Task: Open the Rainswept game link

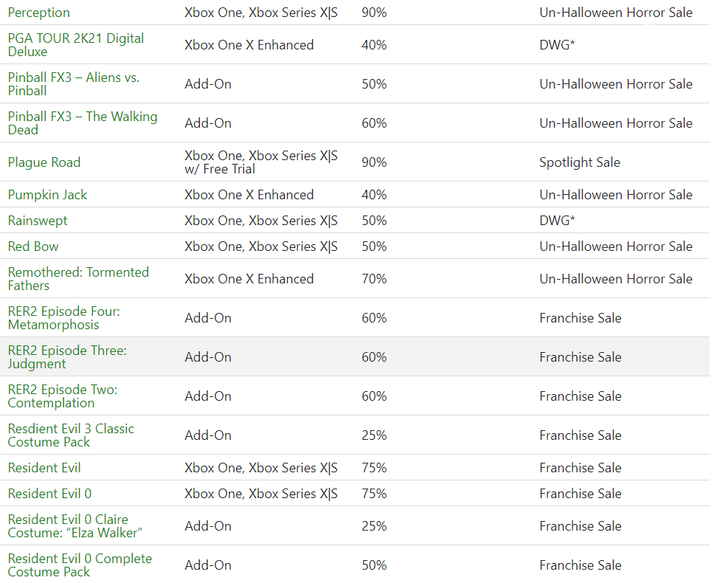Action: (38, 221)
